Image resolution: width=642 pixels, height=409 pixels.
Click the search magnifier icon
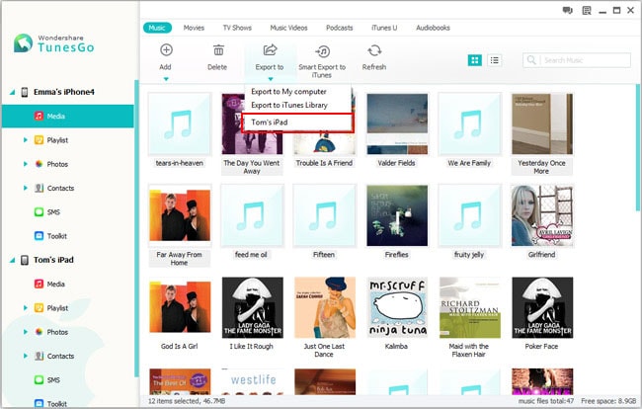[x=531, y=60]
